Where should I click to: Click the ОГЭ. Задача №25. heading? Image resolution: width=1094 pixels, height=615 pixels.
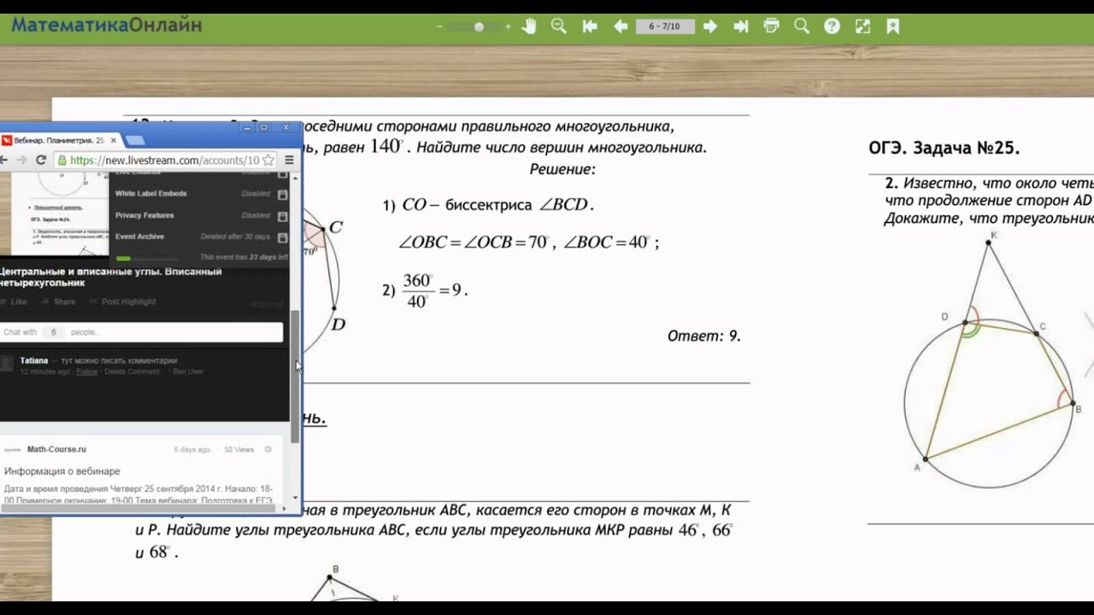click(944, 148)
